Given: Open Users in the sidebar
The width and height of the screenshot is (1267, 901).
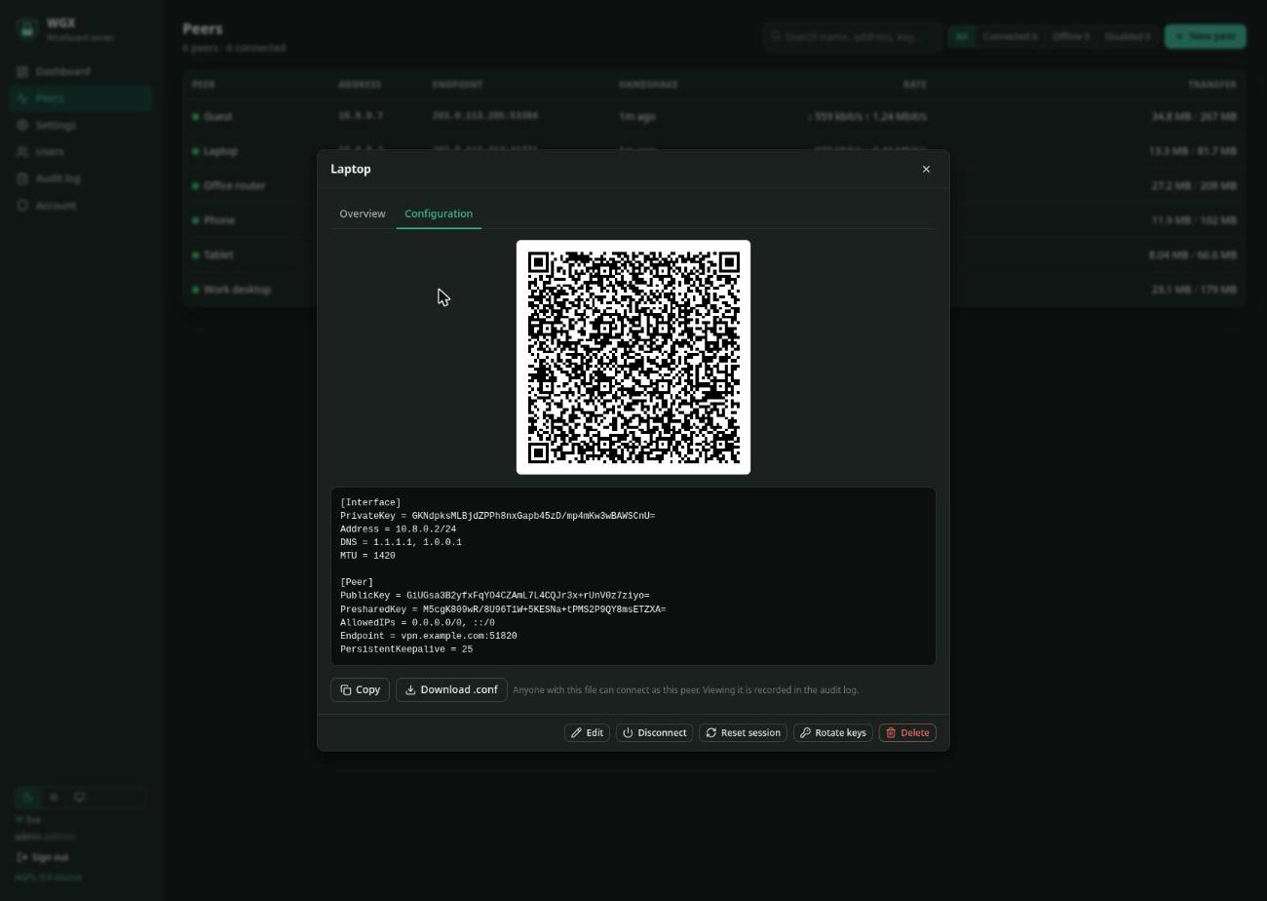Looking at the screenshot, I should point(80,152).
